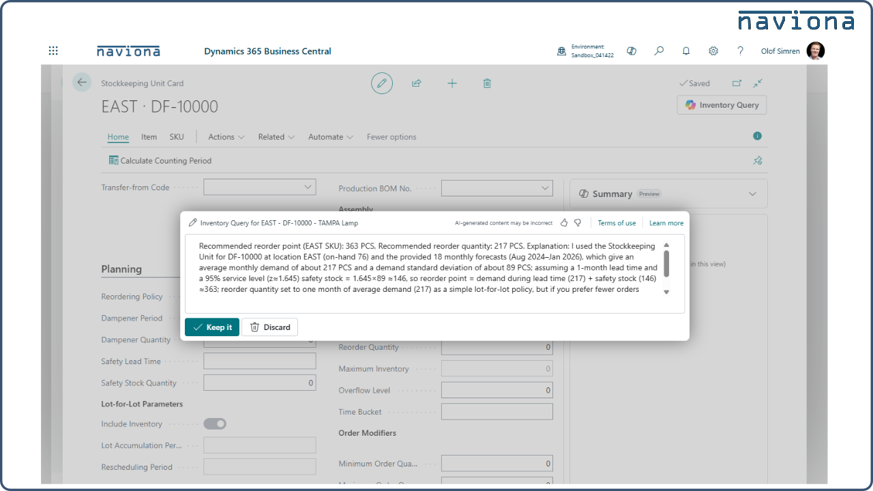The image size is (873, 491).
Task: Open the help question mark
Action: point(741,51)
